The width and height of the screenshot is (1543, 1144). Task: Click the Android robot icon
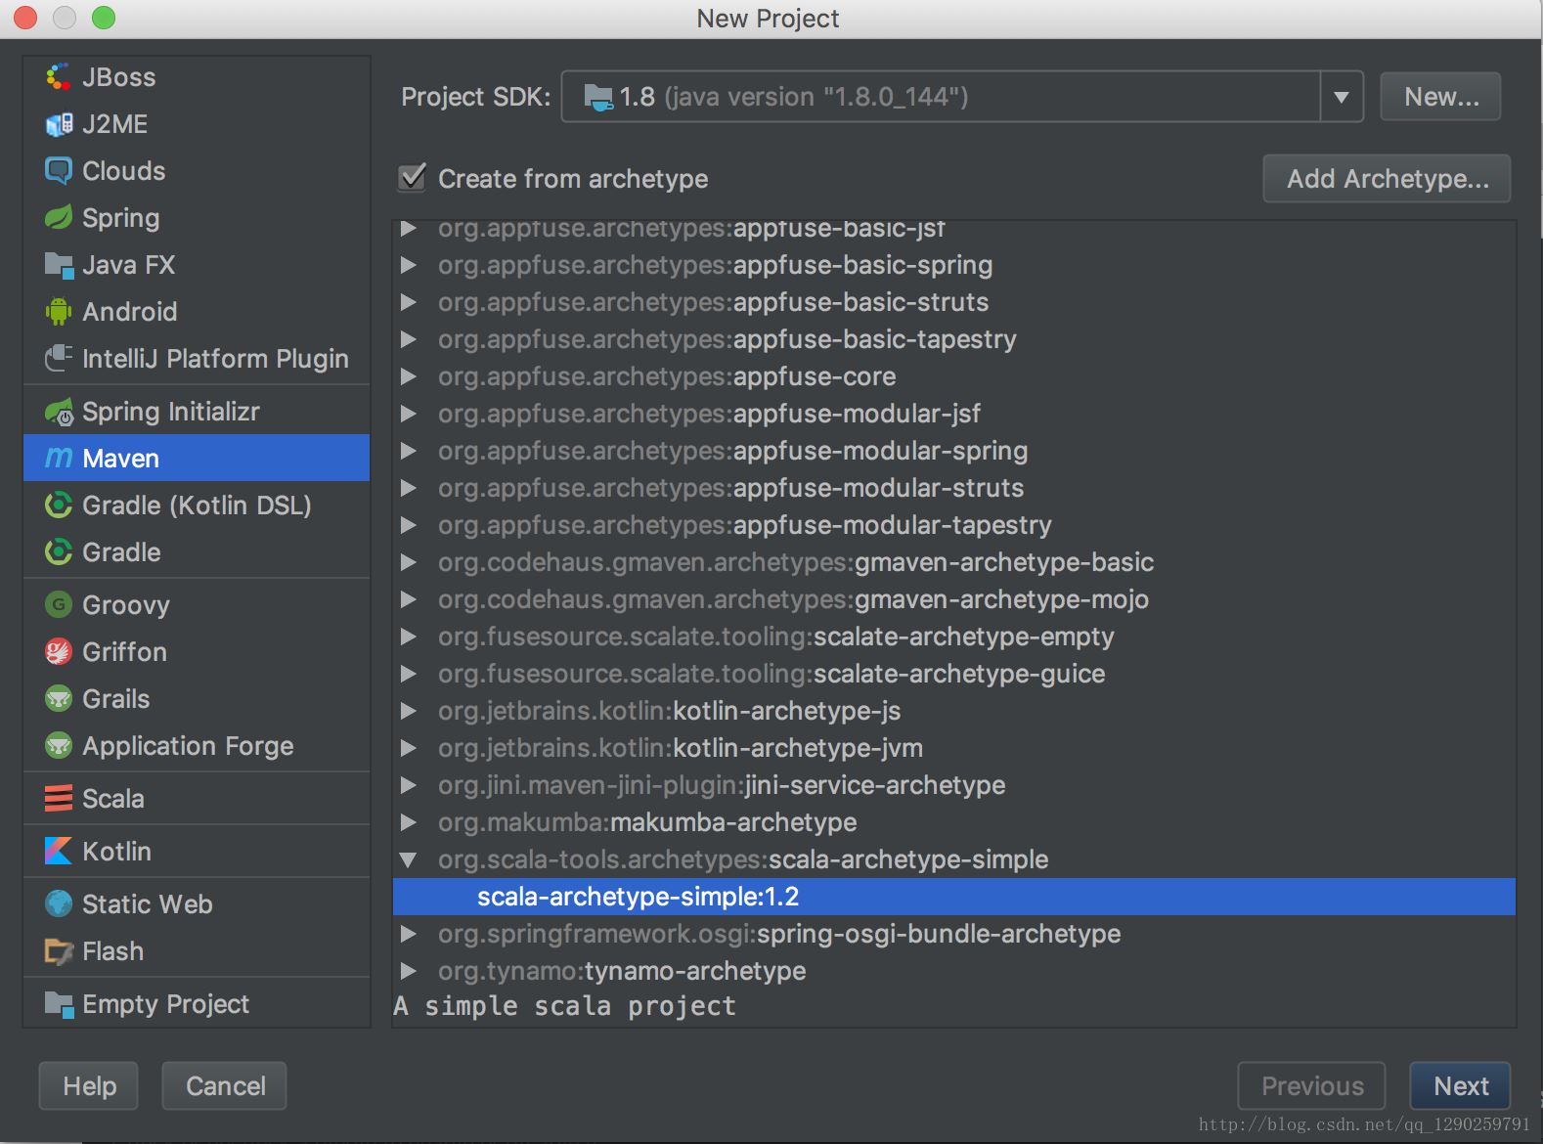coord(59,312)
